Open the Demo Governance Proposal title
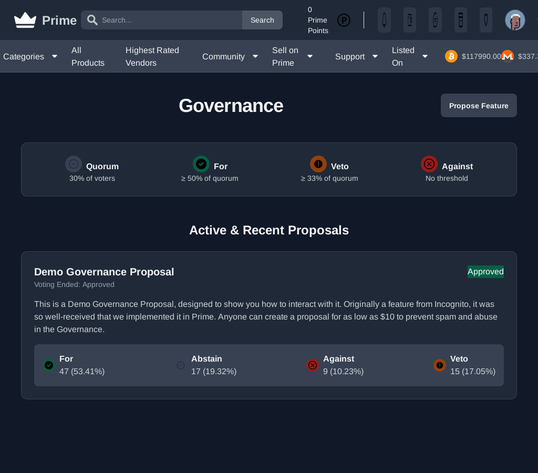This screenshot has height=473, width=538. (104, 272)
